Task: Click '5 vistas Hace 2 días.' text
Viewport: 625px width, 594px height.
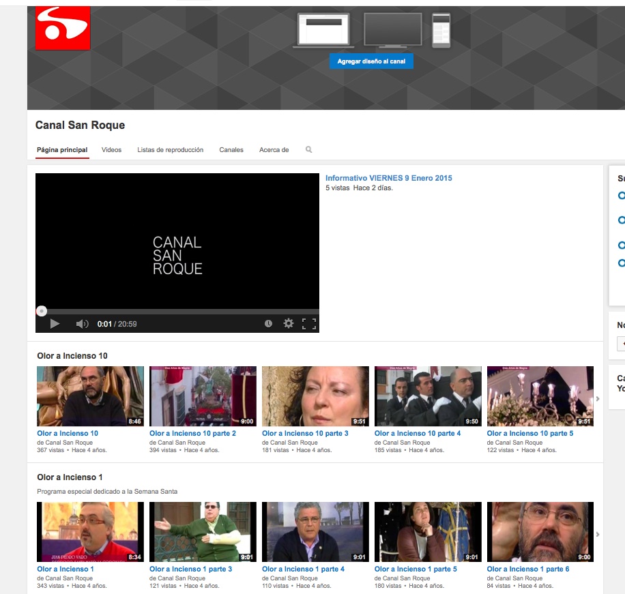Action: coord(359,188)
